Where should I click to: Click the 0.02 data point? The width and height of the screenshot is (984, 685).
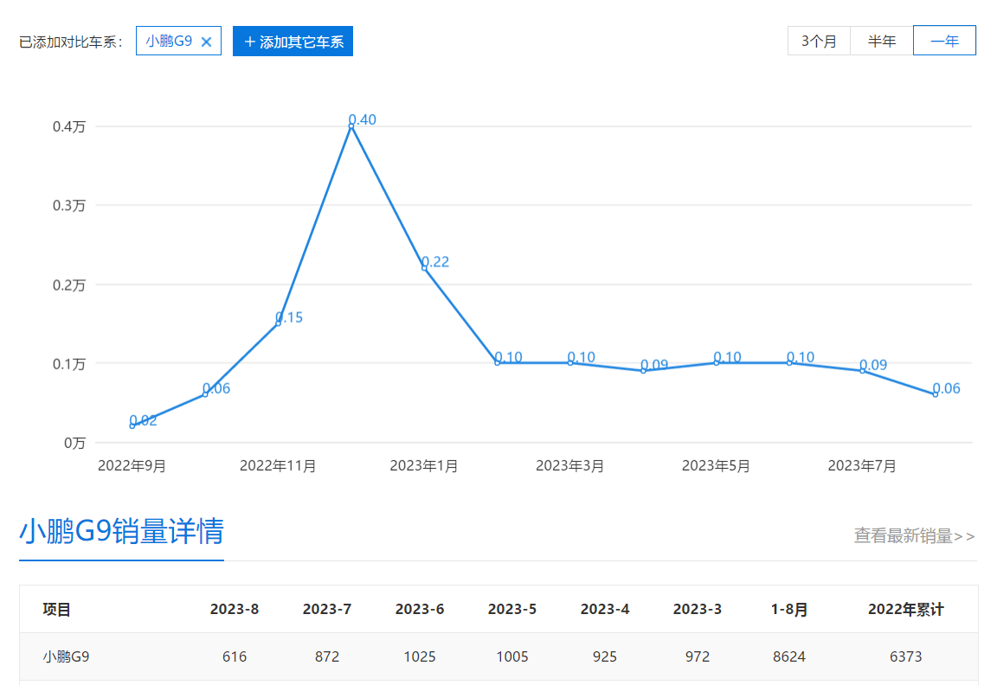click(132, 426)
